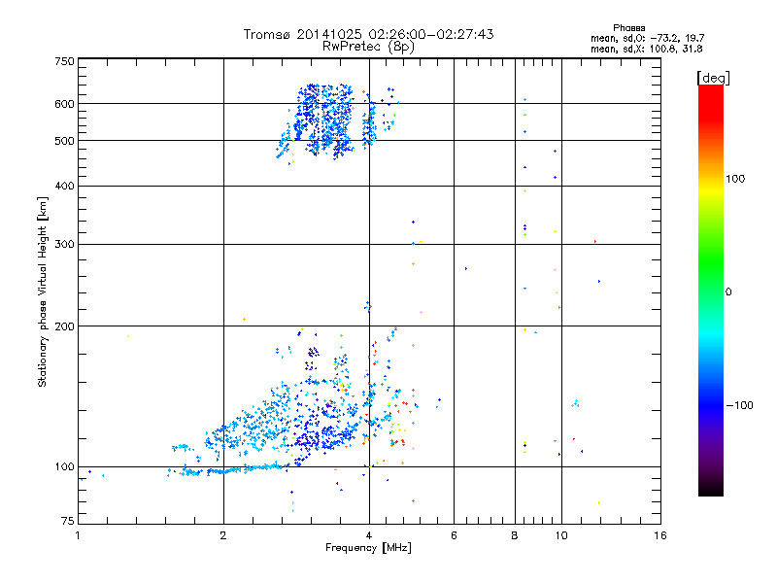Screen dimensions: 777x583
Task: Click the '16' frequency axis tick label
Action: (660, 535)
